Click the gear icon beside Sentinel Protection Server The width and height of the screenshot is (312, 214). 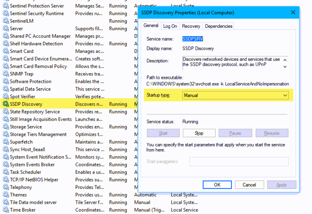[6, 6]
